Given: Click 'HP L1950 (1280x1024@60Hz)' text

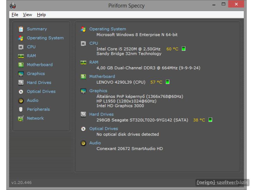Looking at the screenshot, I should pyautogui.click(x=126, y=101).
